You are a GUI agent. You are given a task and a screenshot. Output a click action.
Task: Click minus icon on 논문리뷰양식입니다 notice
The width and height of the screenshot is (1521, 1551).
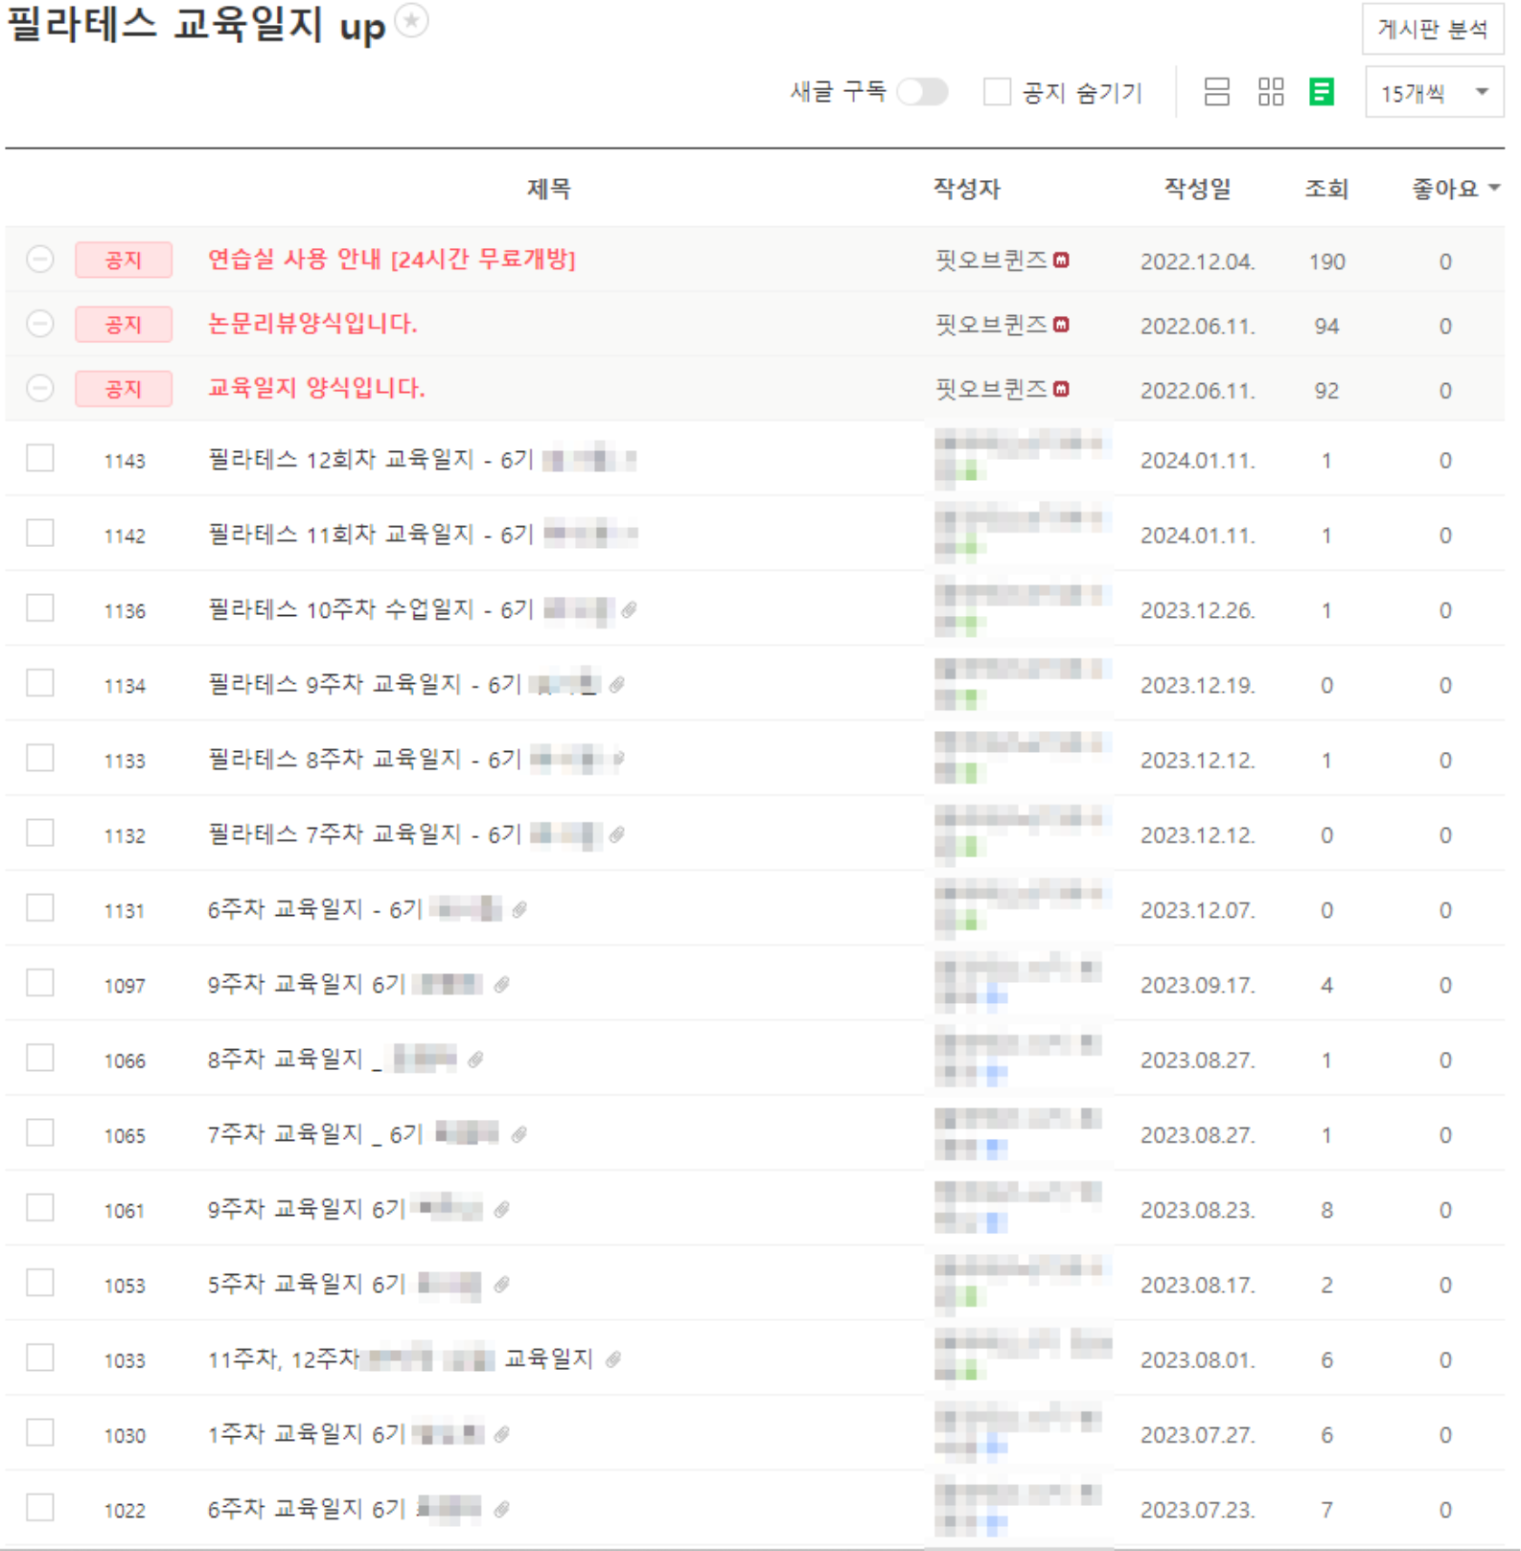(40, 324)
